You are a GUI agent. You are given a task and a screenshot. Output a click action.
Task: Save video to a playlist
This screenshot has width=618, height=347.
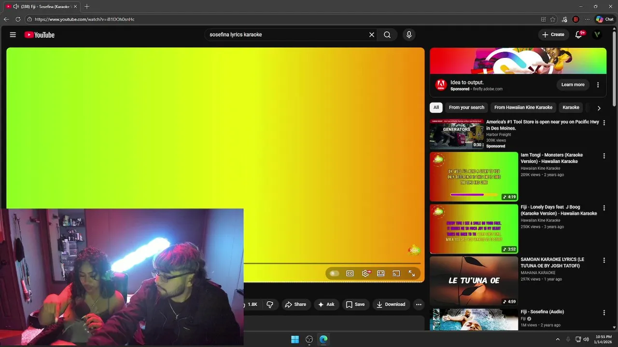355,305
